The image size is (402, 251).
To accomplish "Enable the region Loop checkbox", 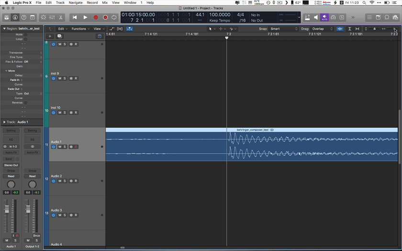I will (25, 39).
